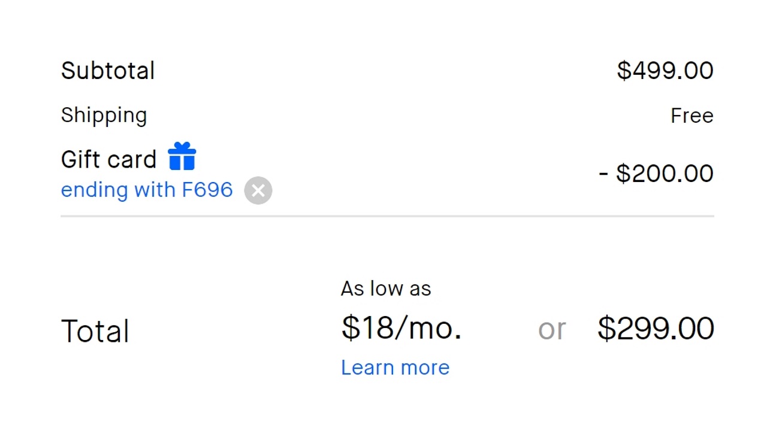Viewport: 767px width, 431px height.
Task: Select the $200.00 gift card deduction
Action: [656, 174]
